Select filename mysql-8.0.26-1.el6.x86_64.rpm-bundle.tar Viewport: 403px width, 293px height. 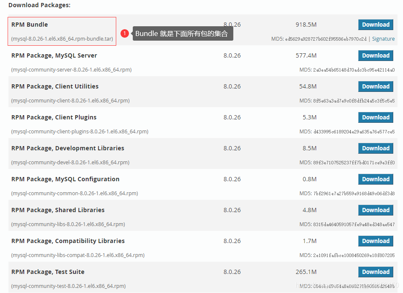(62, 39)
